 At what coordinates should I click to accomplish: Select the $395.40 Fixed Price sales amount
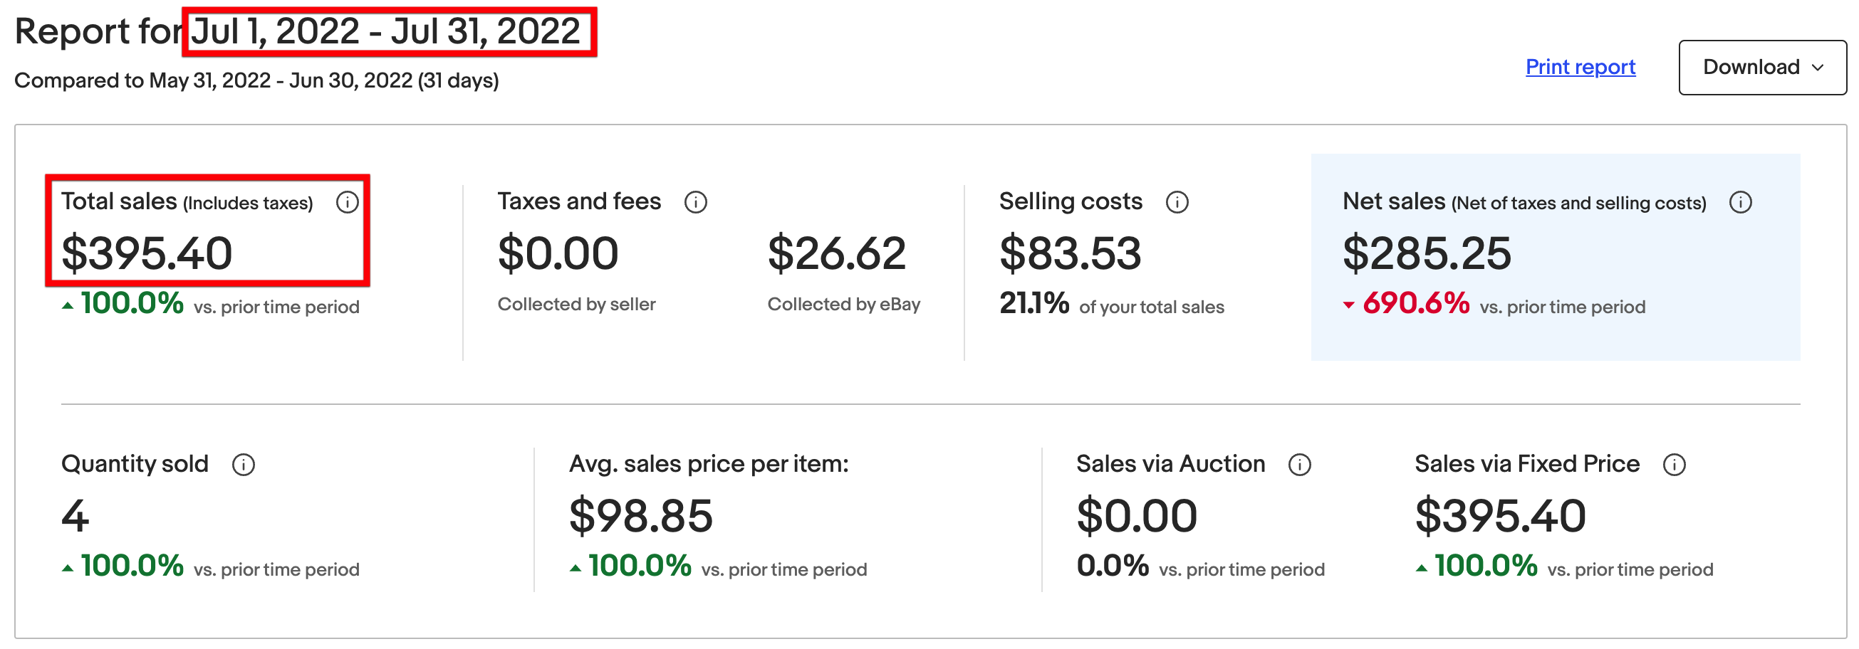pyautogui.click(x=1499, y=517)
